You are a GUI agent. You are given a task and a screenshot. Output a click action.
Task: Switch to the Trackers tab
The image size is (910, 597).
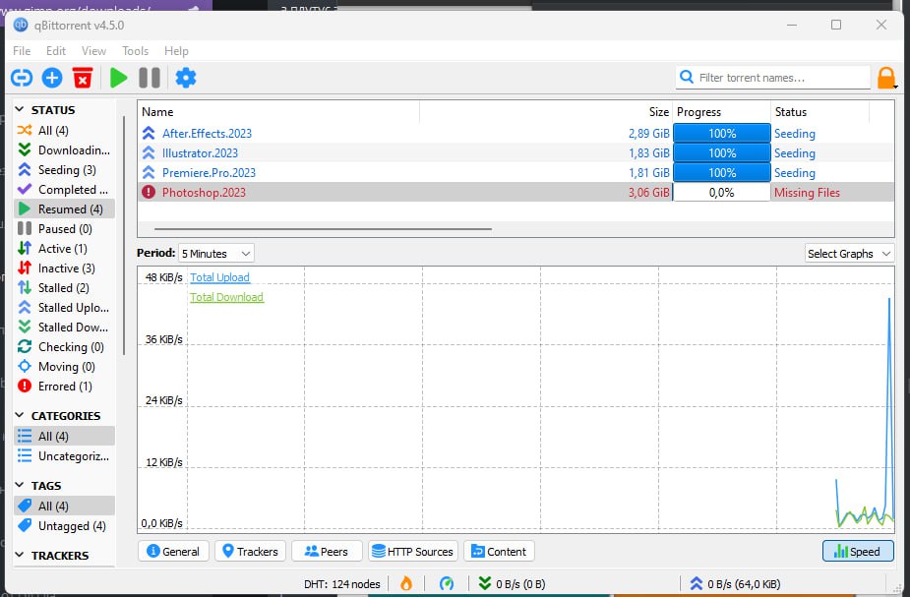coord(250,551)
